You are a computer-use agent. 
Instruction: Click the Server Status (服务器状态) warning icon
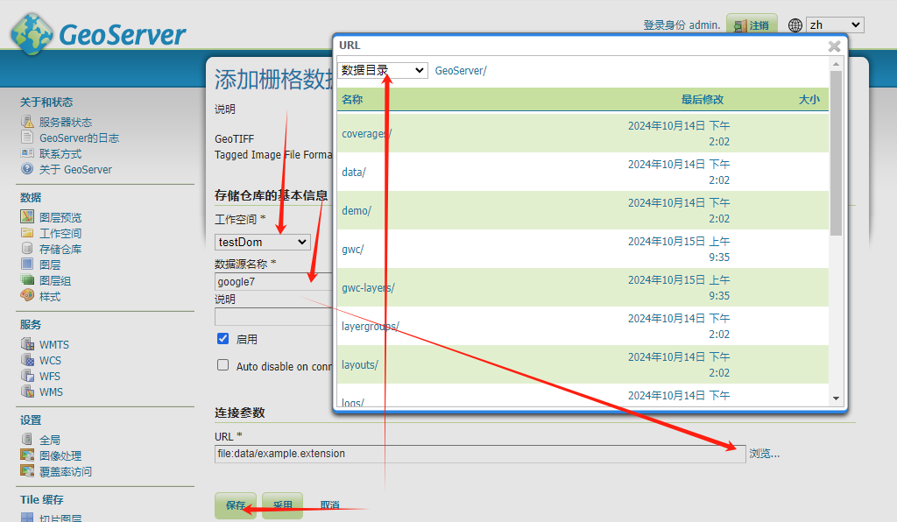(x=27, y=122)
